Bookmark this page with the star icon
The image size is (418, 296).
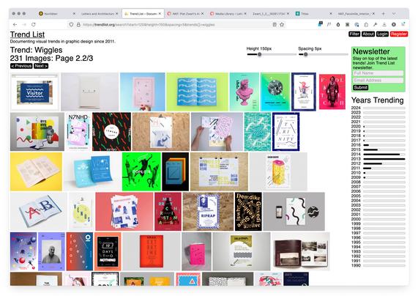[282, 25]
